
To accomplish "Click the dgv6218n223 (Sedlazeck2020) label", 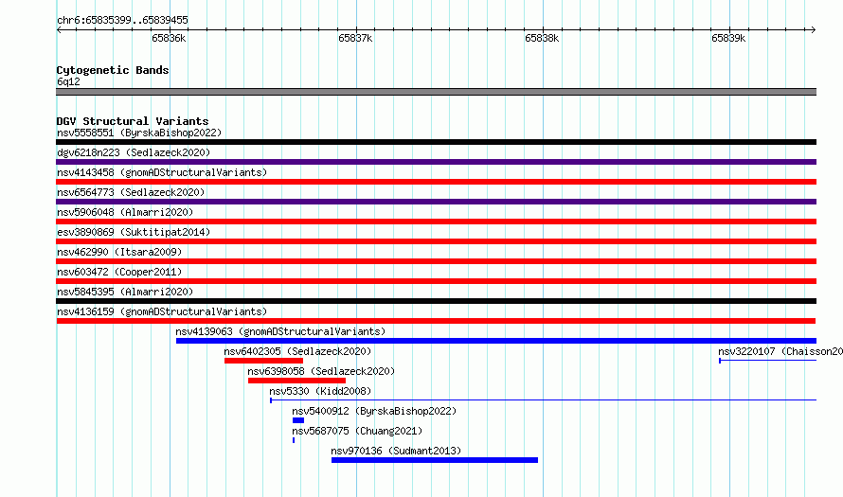I will tap(134, 152).
